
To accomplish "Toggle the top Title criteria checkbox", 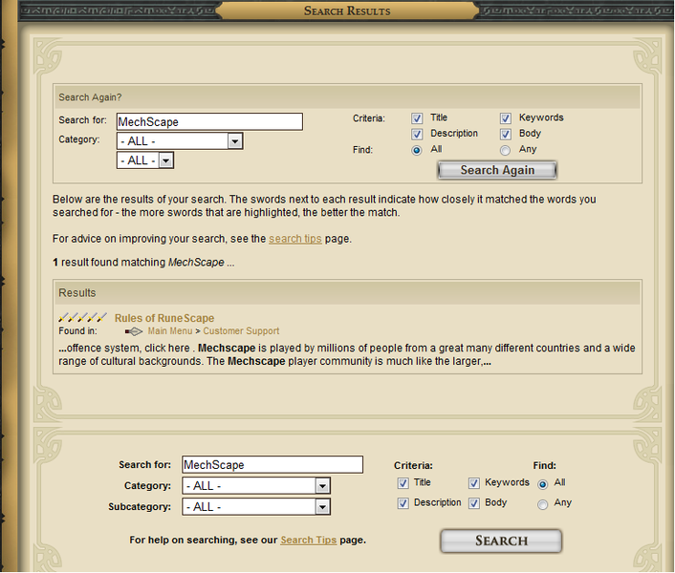I will click(417, 118).
